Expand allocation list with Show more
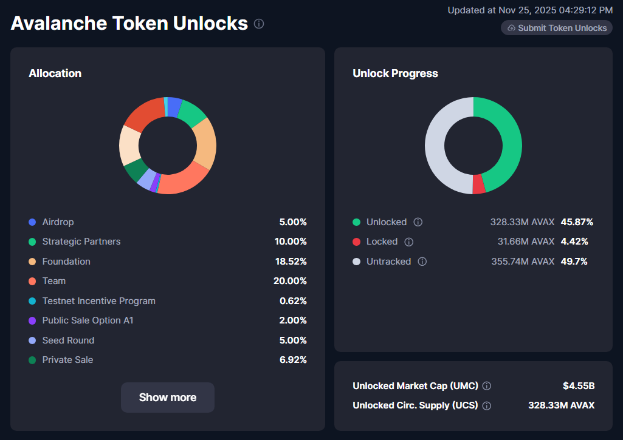623x440 pixels. [x=168, y=398]
